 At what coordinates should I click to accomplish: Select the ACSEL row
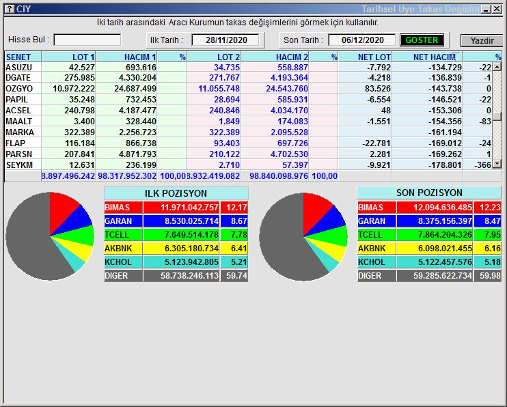(x=248, y=111)
